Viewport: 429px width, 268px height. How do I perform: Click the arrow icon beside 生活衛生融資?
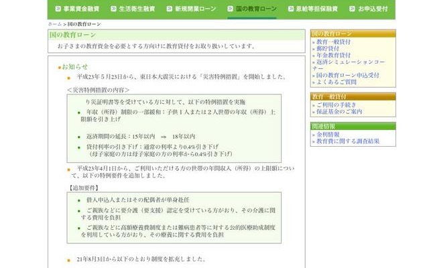(x=113, y=9)
